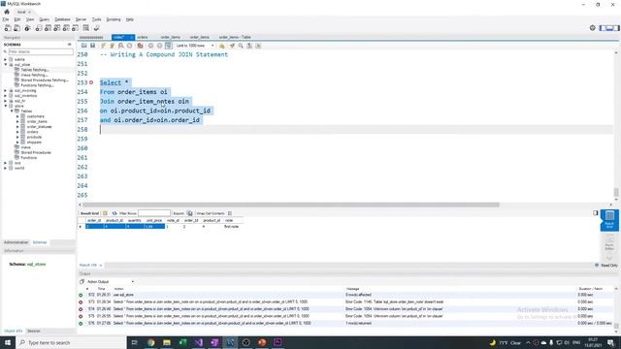Expand the sakila schema
The height and width of the screenshot is (349, 621).
[x=6, y=59]
